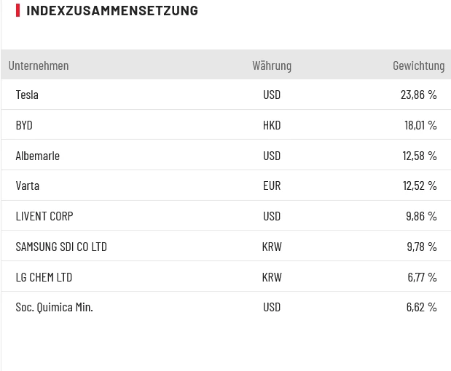Open the Soc. Quimica Min. entry
The width and height of the screenshot is (451, 371).
point(55,307)
